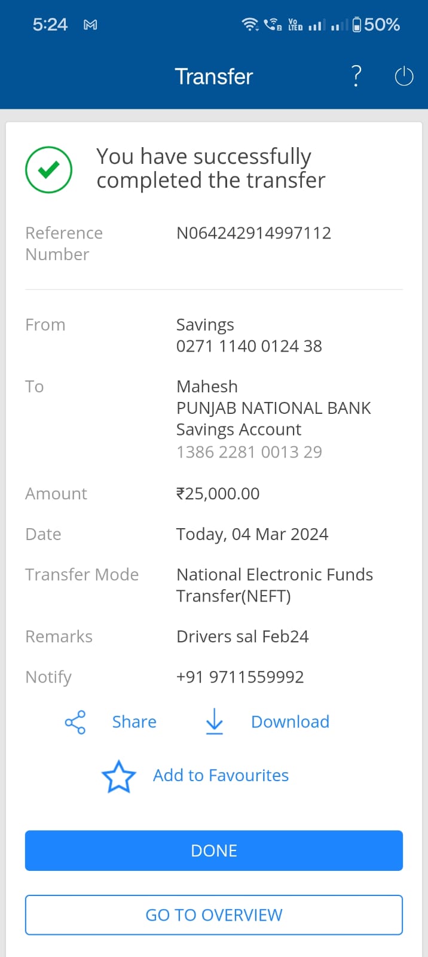Tap the Gmail notification icon in status bar
The width and height of the screenshot is (428, 957).
pyautogui.click(x=90, y=25)
